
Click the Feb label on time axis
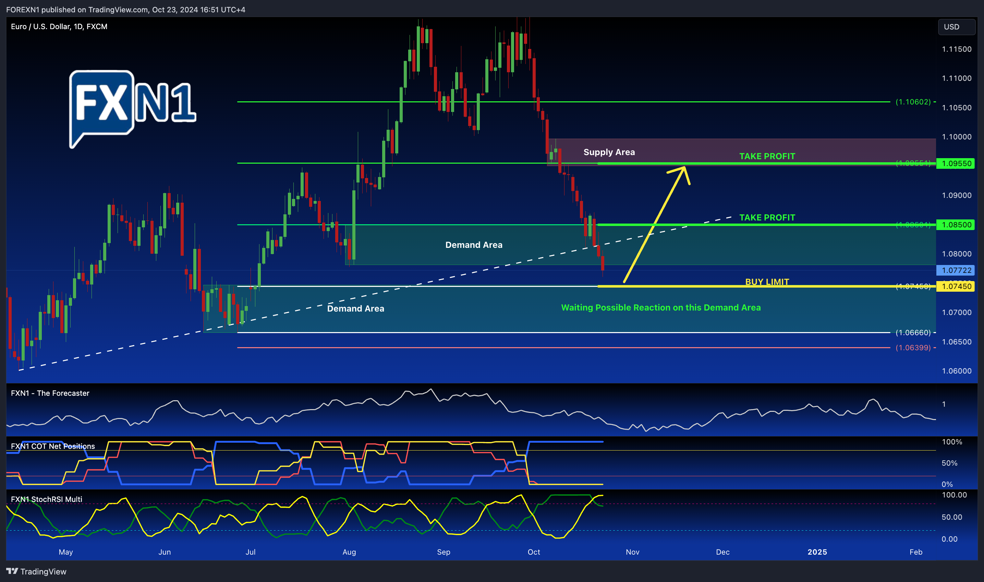click(916, 552)
